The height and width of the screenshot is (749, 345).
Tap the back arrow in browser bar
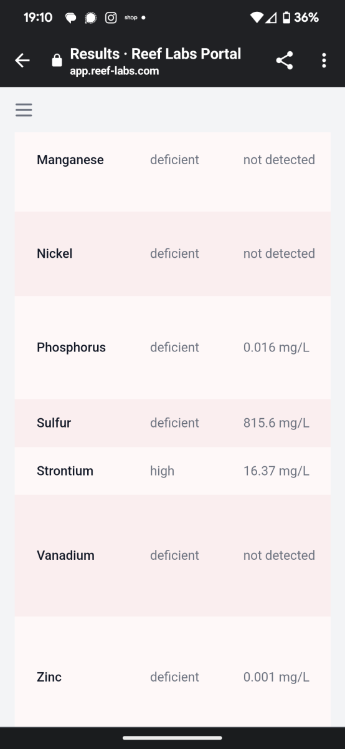(22, 61)
